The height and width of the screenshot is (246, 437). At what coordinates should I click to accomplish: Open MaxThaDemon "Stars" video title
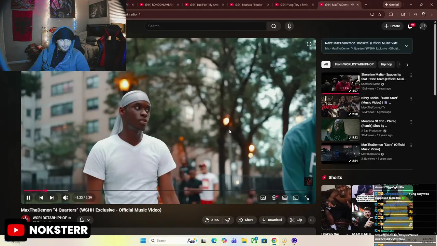(383, 147)
